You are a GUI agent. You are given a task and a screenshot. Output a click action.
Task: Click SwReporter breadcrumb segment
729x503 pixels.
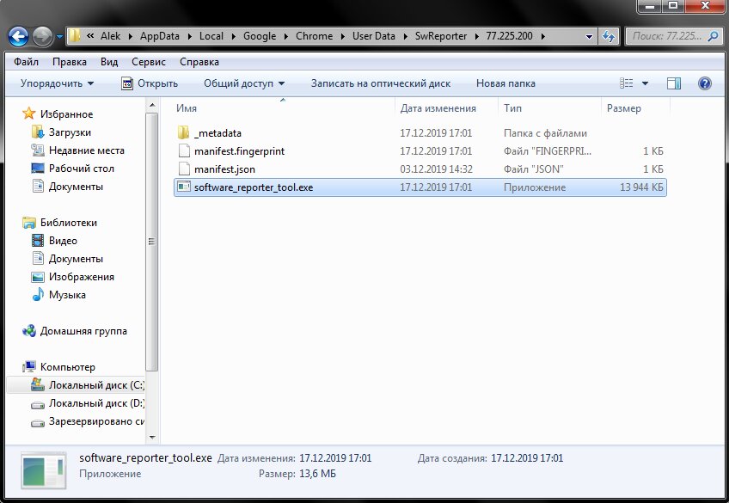(x=441, y=36)
